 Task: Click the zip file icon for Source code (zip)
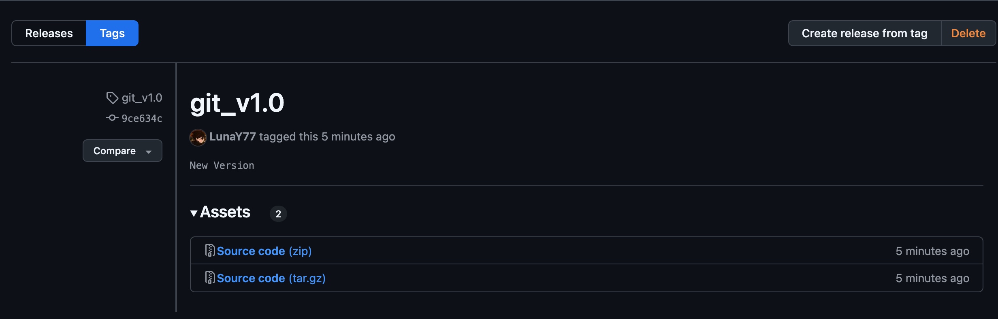click(x=210, y=251)
